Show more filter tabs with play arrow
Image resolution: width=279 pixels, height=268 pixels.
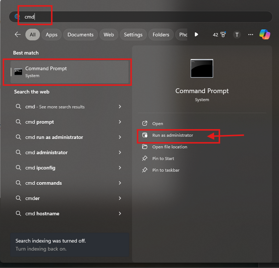pyautogui.click(x=196, y=35)
